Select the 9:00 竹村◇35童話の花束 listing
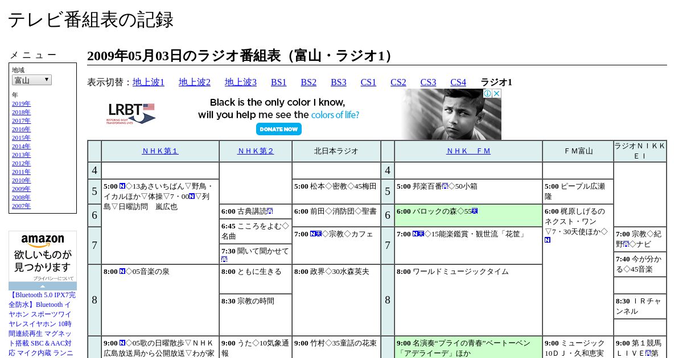Screen dimensions: 683x358 click(336, 348)
